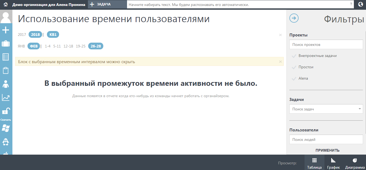Click the Пользователи section heading

pos(304,130)
